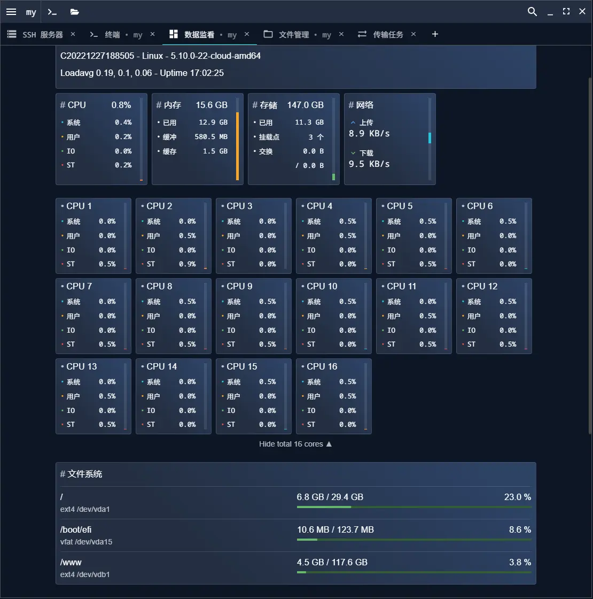Click the CPU 6 core card title

(480, 206)
